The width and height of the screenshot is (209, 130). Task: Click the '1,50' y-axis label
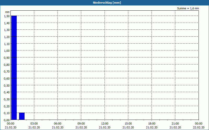7,16
